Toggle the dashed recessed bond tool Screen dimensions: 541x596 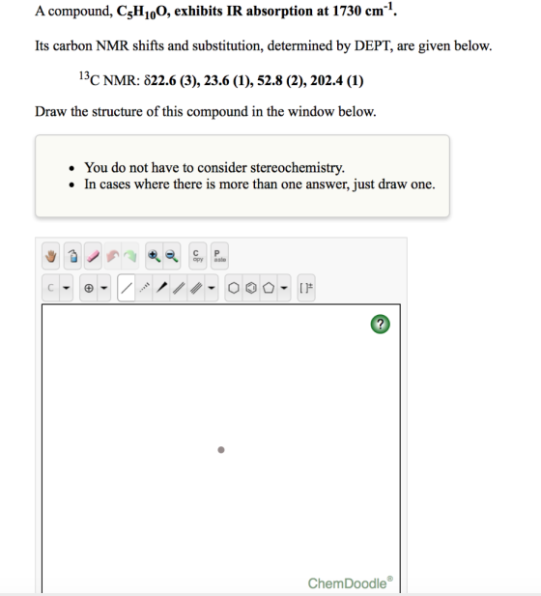144,288
